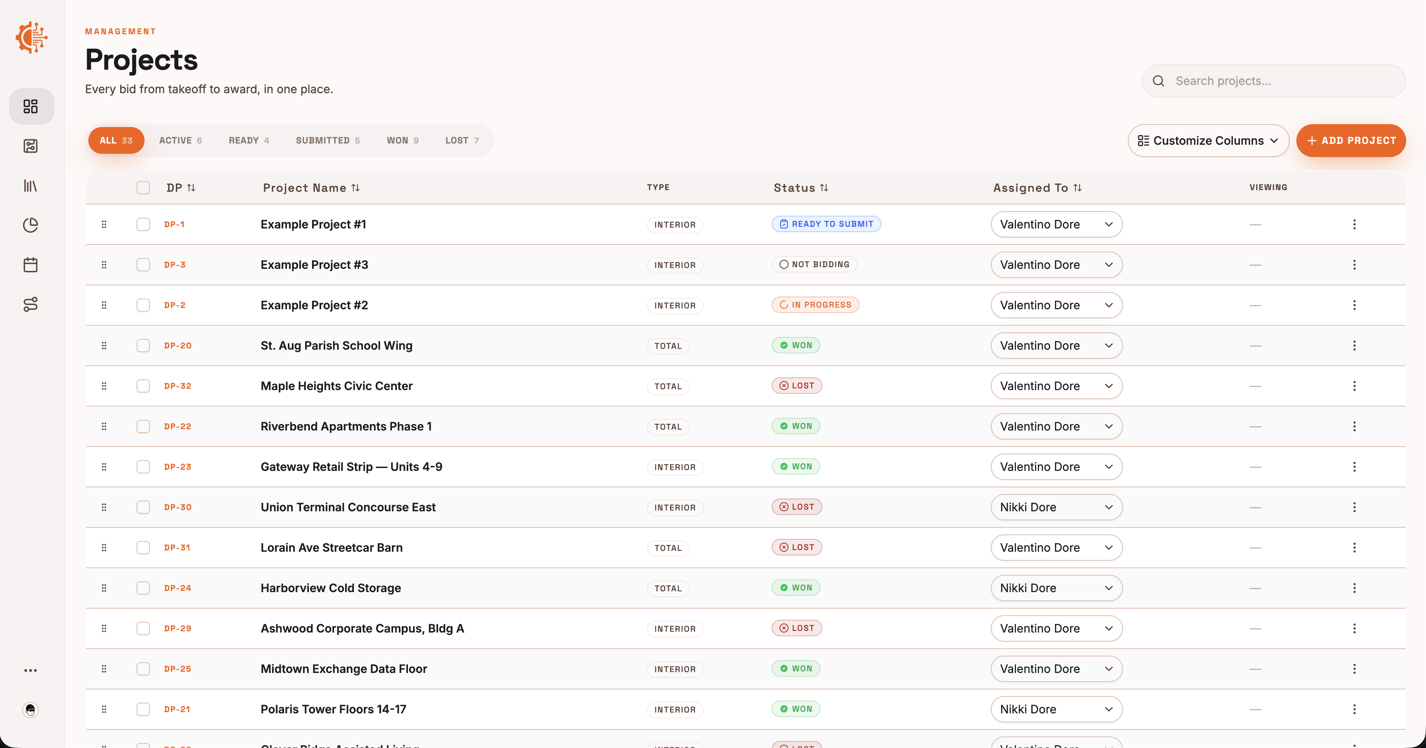Check the DP-20 row checkbox
The width and height of the screenshot is (1426, 748).
143,346
